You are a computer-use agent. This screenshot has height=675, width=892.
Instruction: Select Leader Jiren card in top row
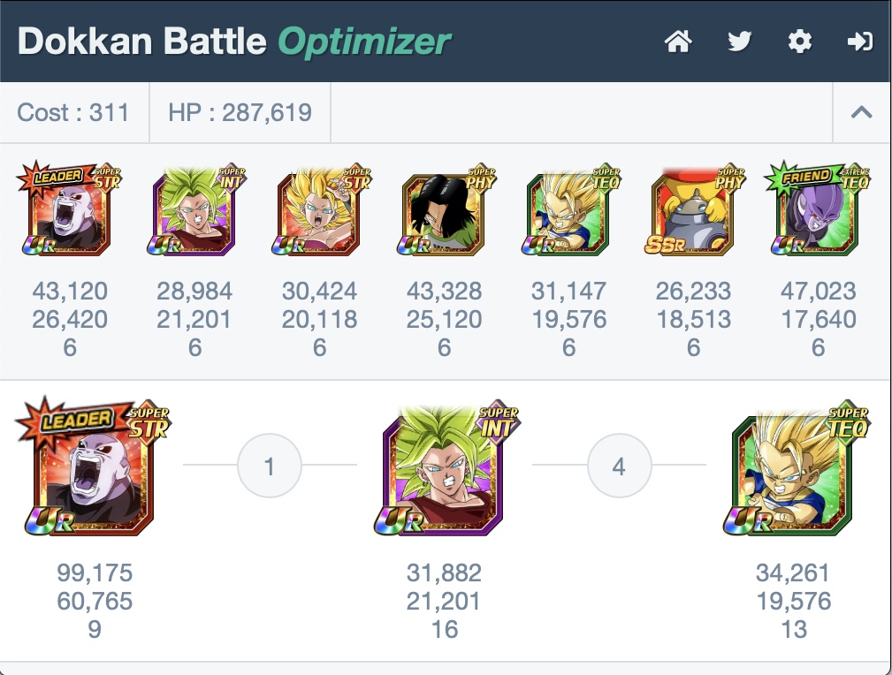[x=70, y=209]
